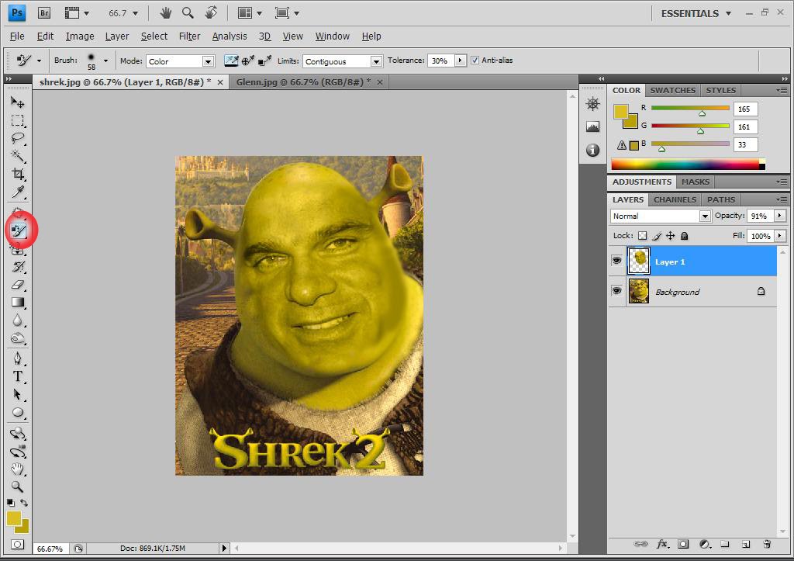Open the Opacity slider arrow
The width and height of the screenshot is (794, 561).
tap(780, 216)
